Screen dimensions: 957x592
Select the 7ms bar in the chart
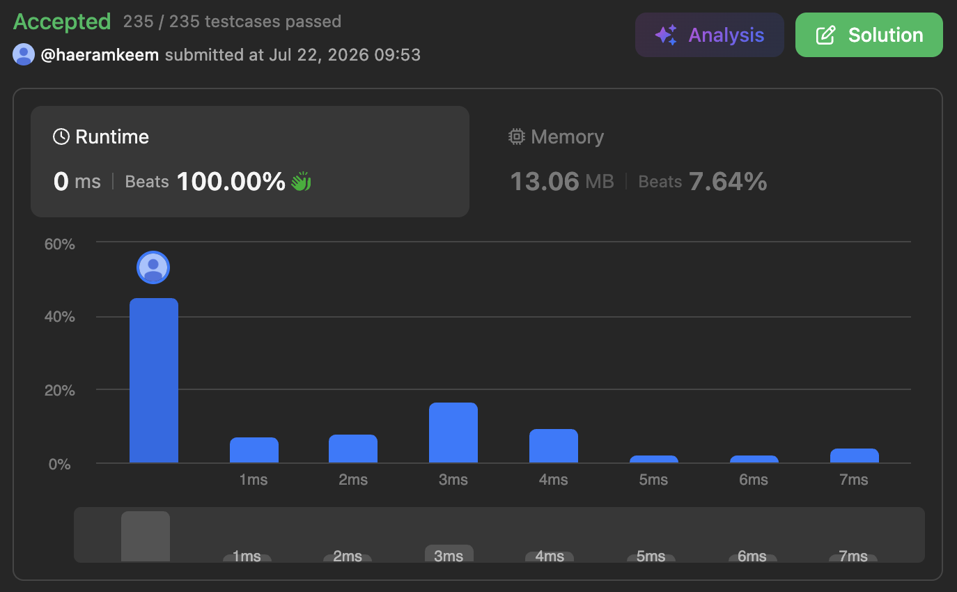point(855,455)
